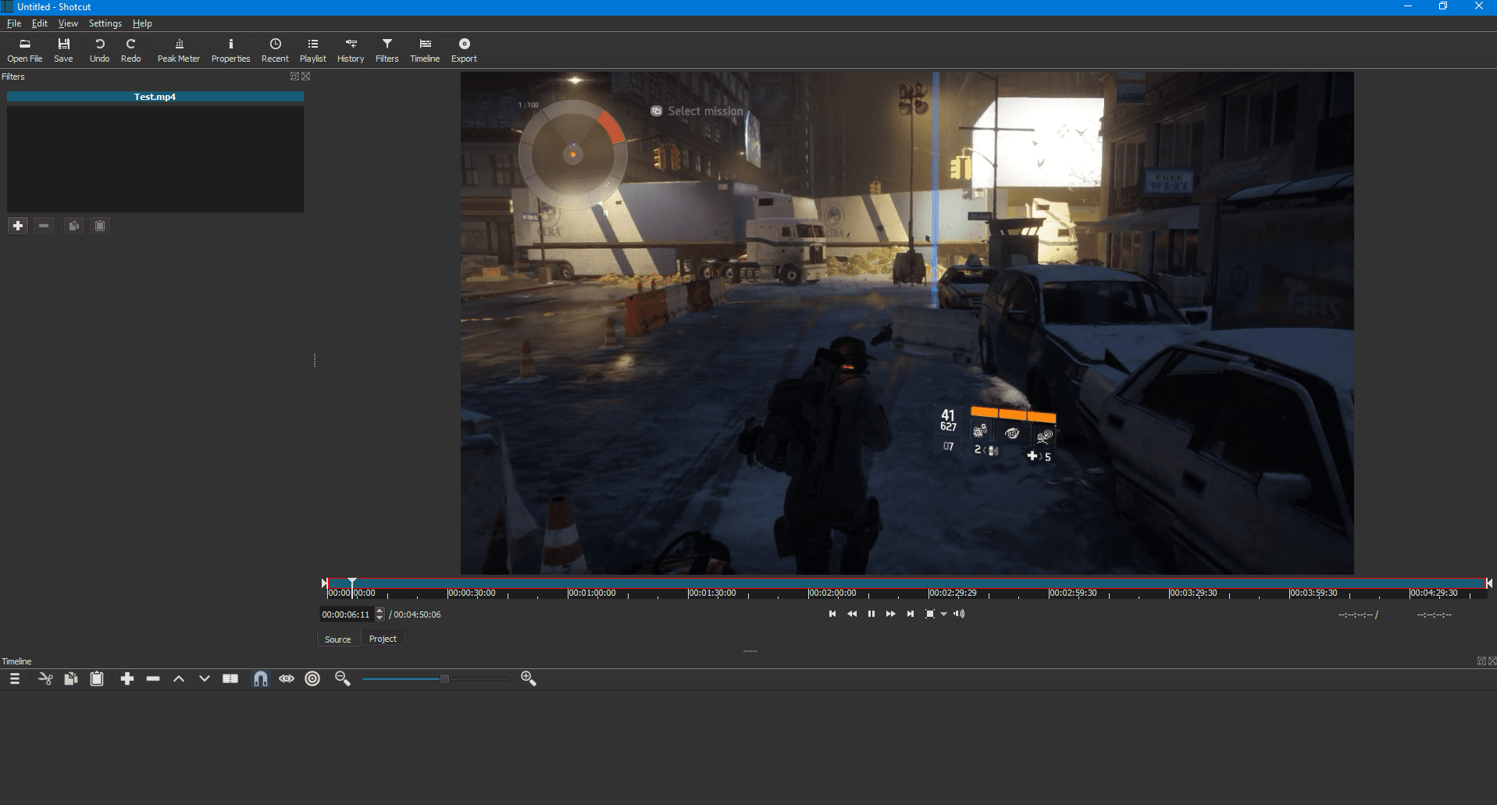Undock the Timeline panel

[x=1481, y=661]
